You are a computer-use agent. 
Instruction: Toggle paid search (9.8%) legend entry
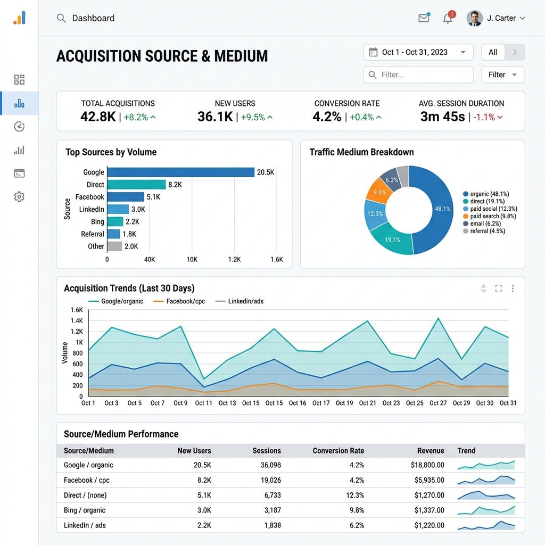click(490, 216)
